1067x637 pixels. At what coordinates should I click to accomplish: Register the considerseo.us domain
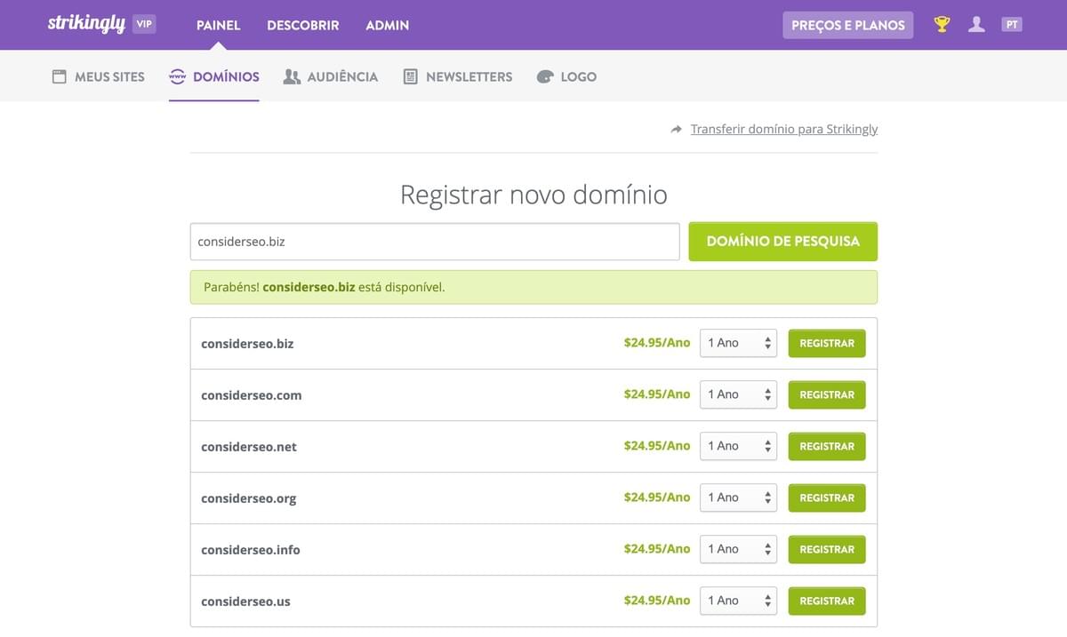point(827,601)
